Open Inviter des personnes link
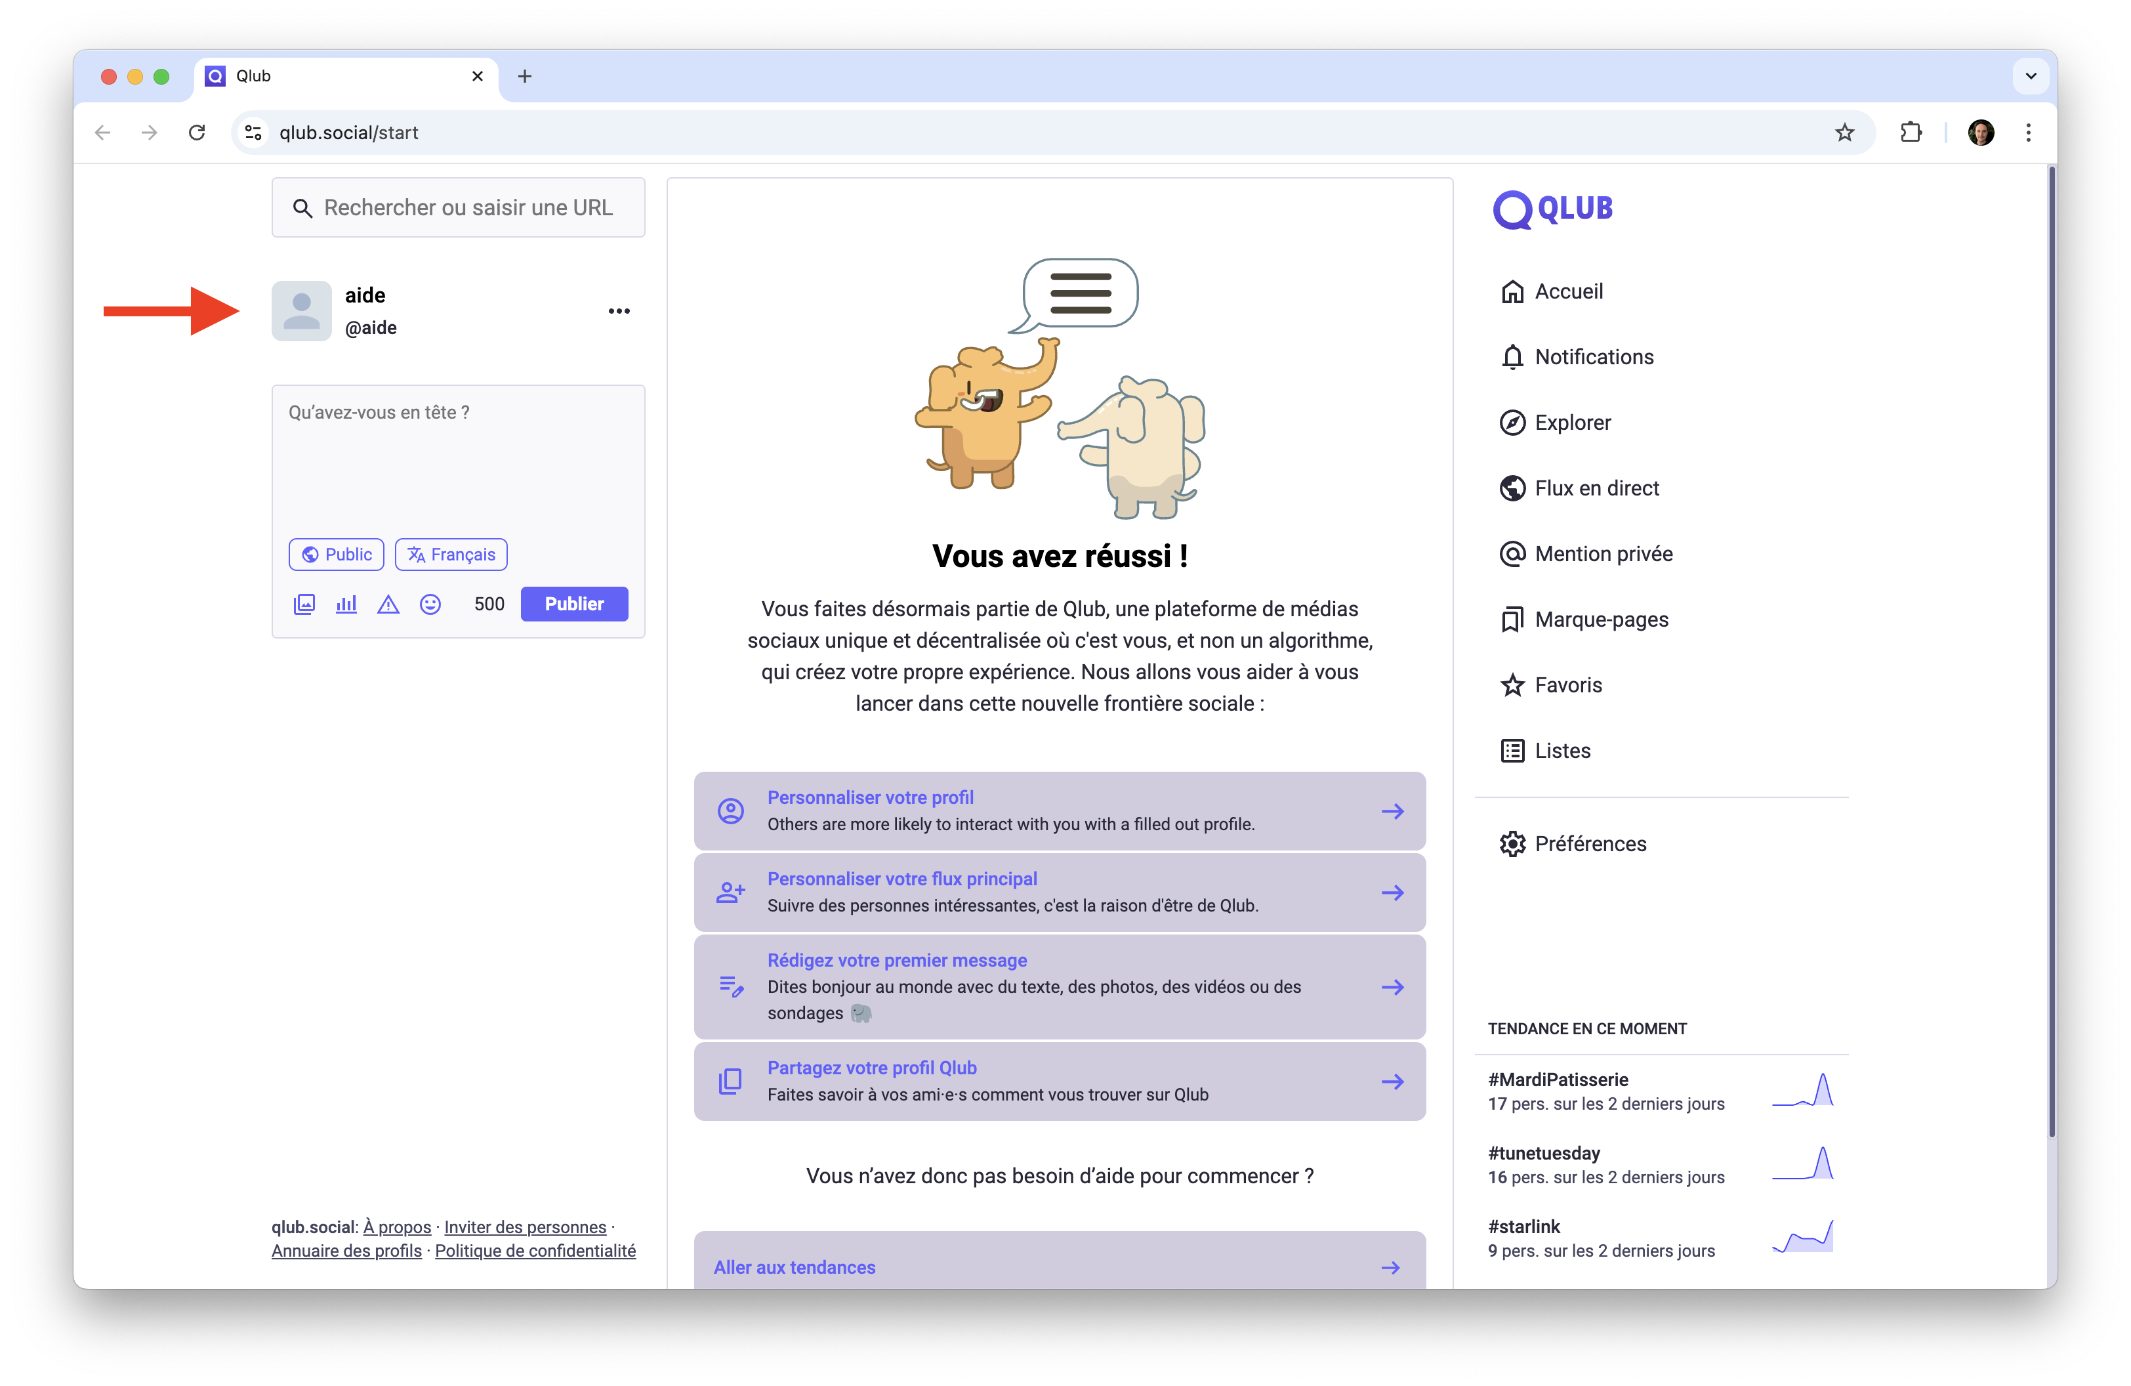The width and height of the screenshot is (2131, 1386). tap(526, 1227)
